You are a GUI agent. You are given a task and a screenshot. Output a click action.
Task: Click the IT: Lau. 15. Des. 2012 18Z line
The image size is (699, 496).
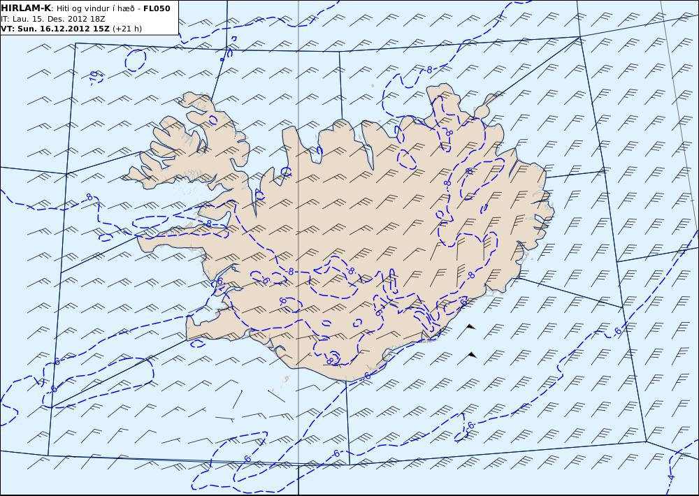pyautogui.click(x=53, y=19)
